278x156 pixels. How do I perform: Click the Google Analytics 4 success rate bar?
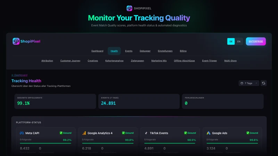108,143
